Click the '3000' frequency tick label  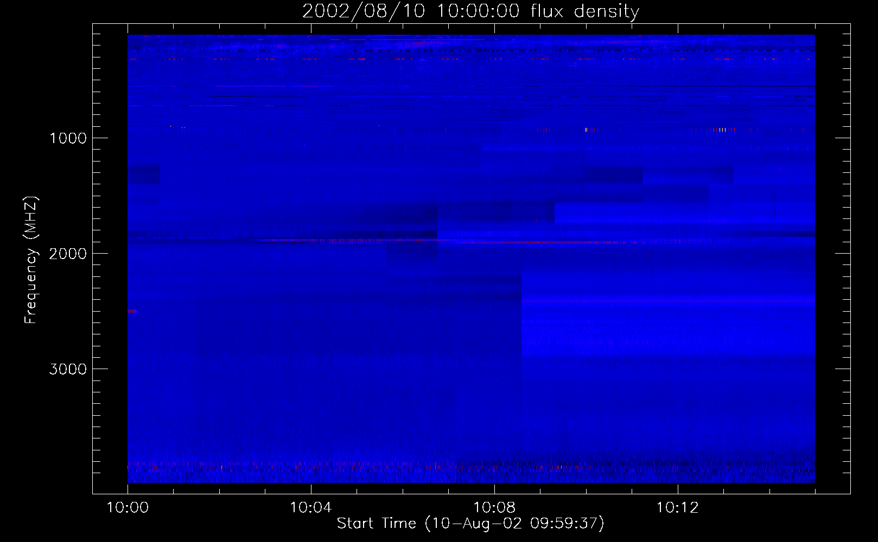68,369
